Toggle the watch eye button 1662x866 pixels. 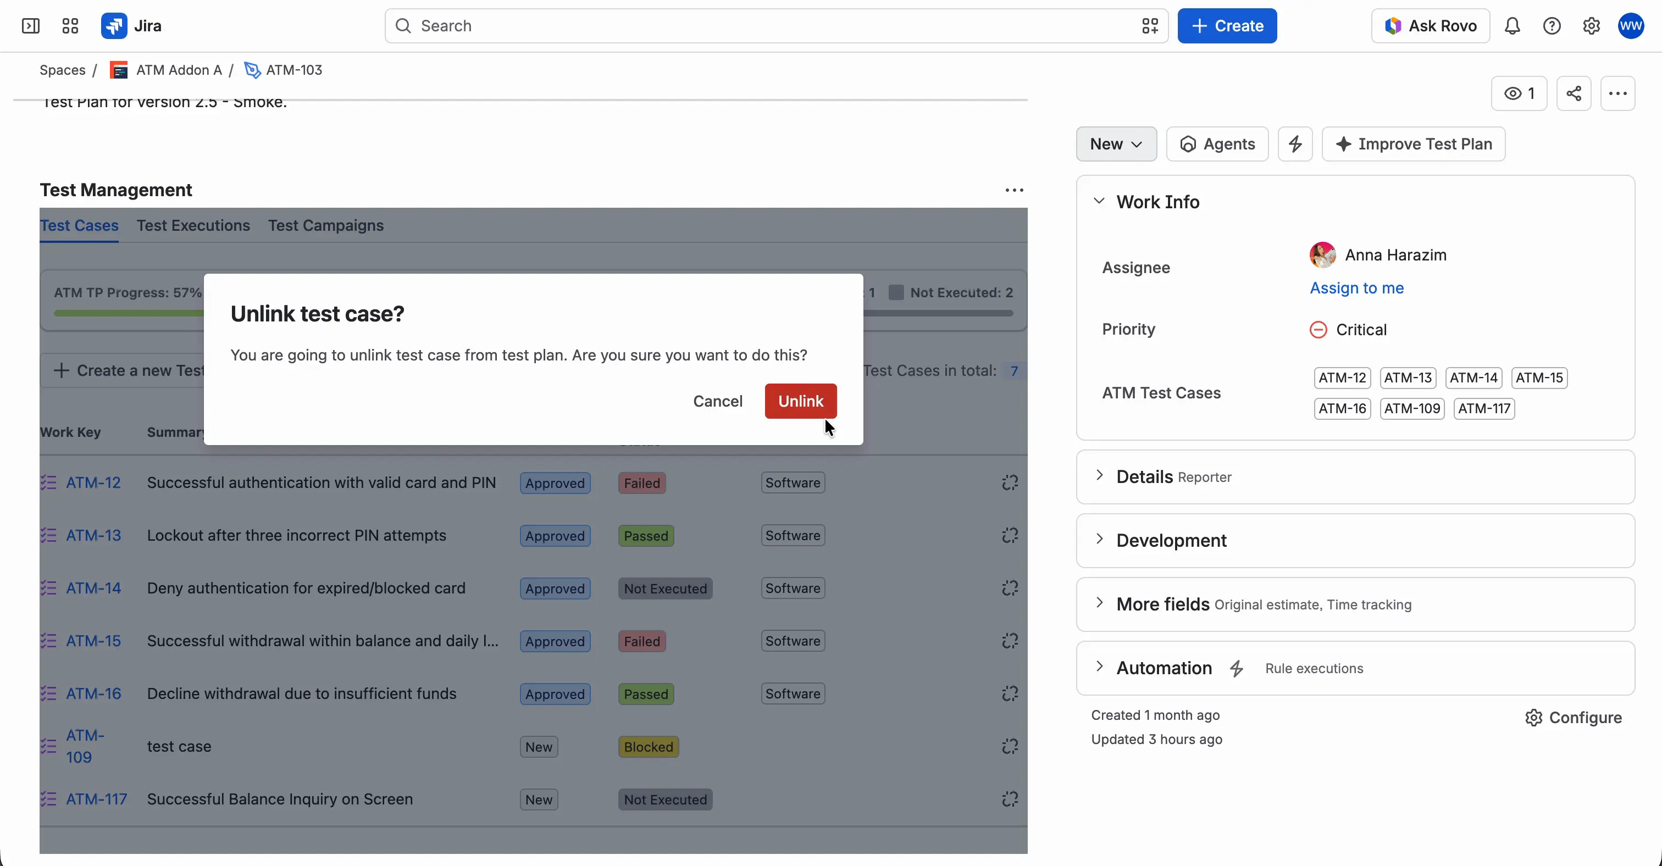[1519, 93]
